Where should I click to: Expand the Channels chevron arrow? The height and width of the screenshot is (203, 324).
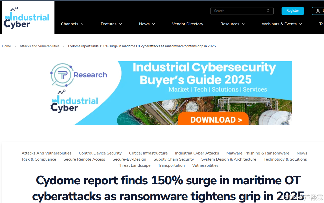point(82,24)
